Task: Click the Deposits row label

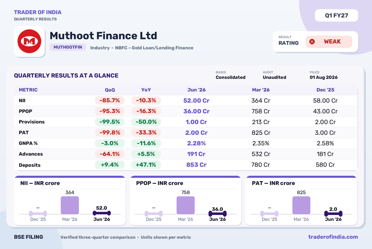Action: point(30,165)
